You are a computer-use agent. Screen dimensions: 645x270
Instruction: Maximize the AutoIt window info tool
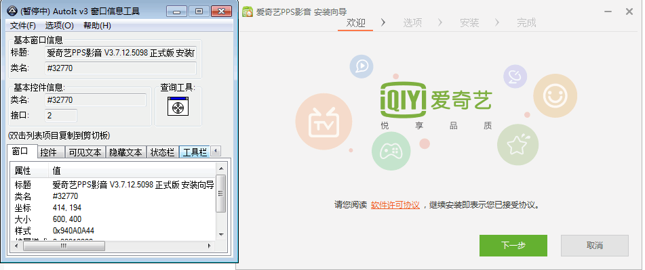point(199,12)
